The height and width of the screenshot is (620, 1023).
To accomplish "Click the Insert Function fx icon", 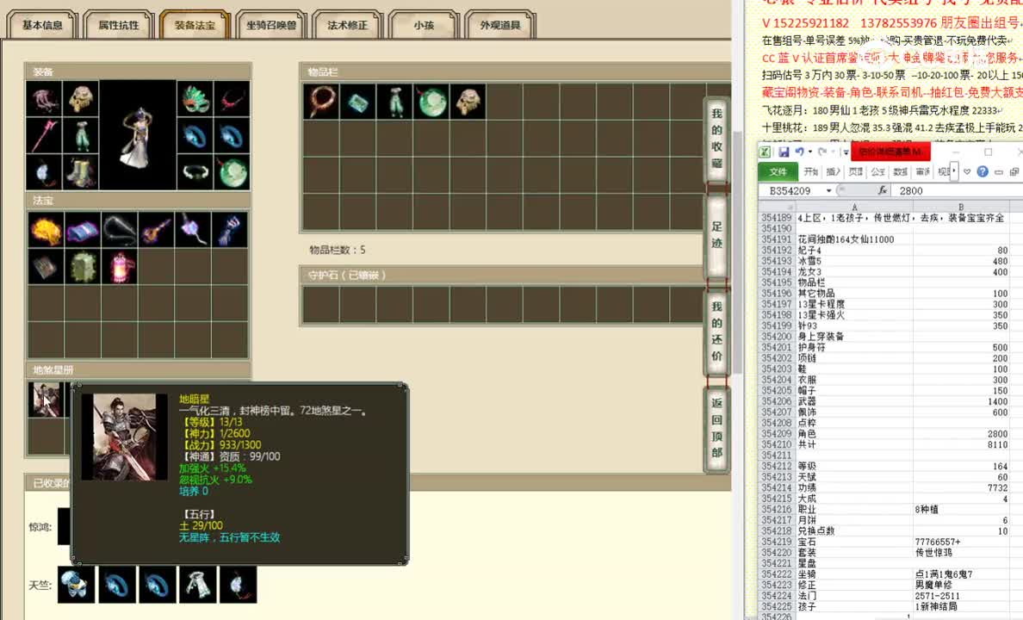I will pos(883,189).
